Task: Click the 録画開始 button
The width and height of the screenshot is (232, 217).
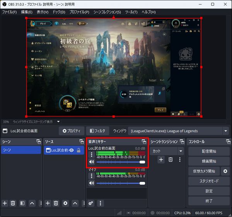Action: tap(209, 161)
